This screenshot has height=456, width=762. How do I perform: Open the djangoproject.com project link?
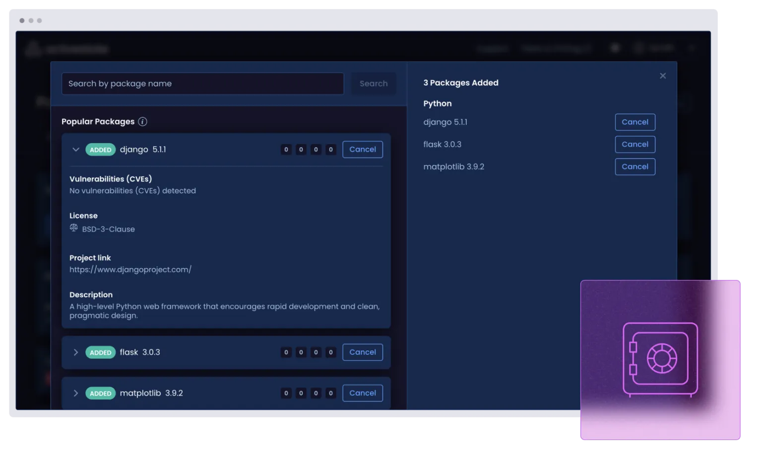pos(130,270)
